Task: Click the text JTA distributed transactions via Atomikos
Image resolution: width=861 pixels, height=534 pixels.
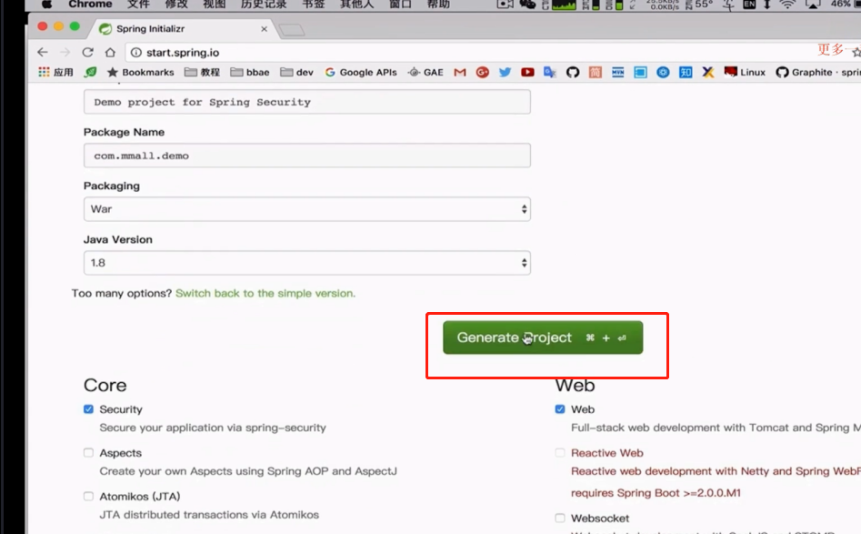Action: pos(209,515)
